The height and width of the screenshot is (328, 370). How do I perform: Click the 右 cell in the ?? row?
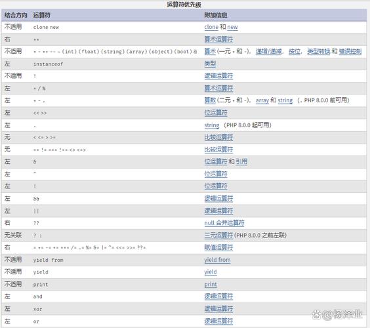7,223
